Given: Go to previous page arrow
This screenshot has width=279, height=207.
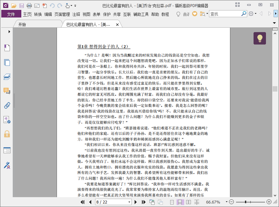Looking at the screenshot, I should 90,202.
